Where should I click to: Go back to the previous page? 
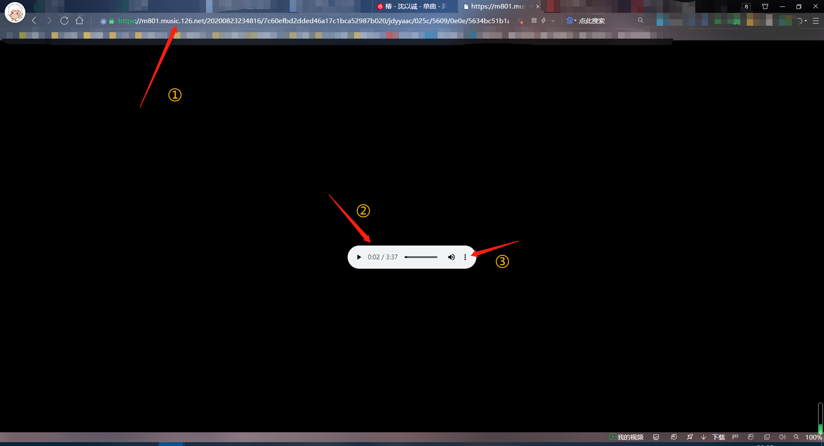coord(34,21)
